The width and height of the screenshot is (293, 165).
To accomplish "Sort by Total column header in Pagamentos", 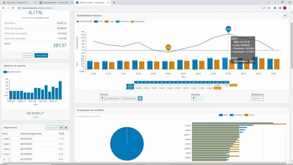I will coord(61,134).
